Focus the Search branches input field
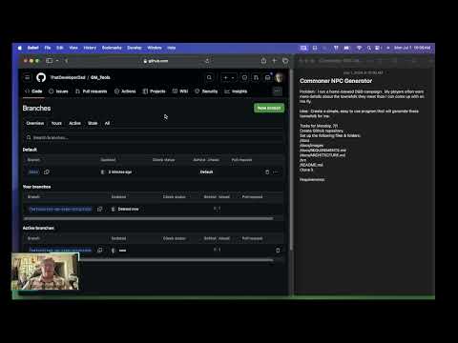 [x=153, y=137]
